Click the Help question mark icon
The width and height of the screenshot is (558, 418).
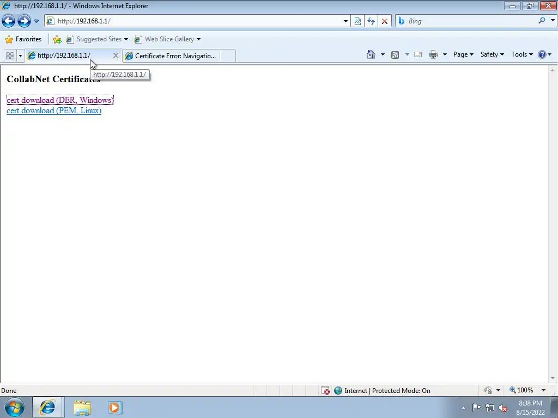(x=542, y=54)
